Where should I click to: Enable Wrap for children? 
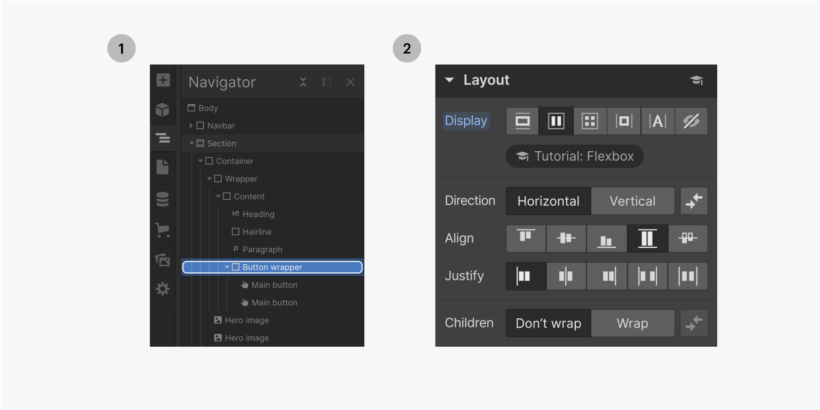(633, 323)
